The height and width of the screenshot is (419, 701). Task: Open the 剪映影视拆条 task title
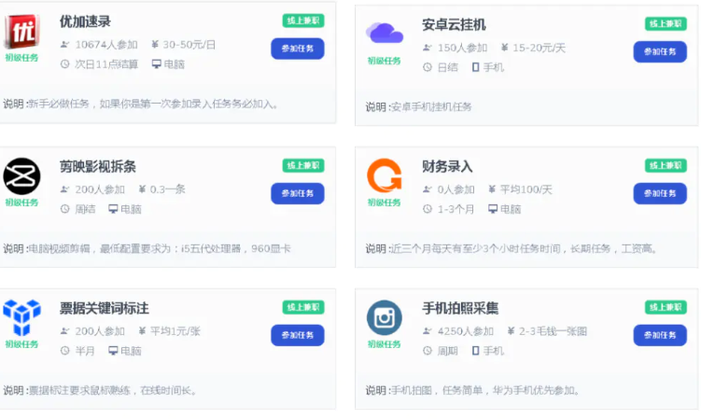tap(98, 166)
